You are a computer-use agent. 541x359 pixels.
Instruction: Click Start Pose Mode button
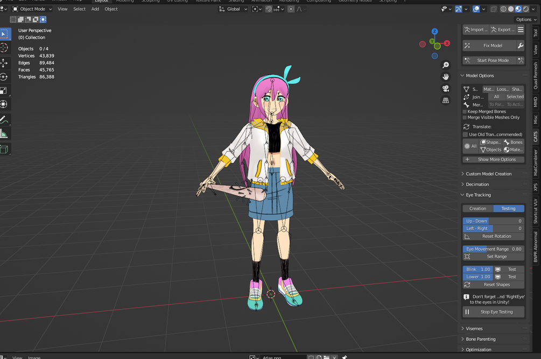(489, 60)
